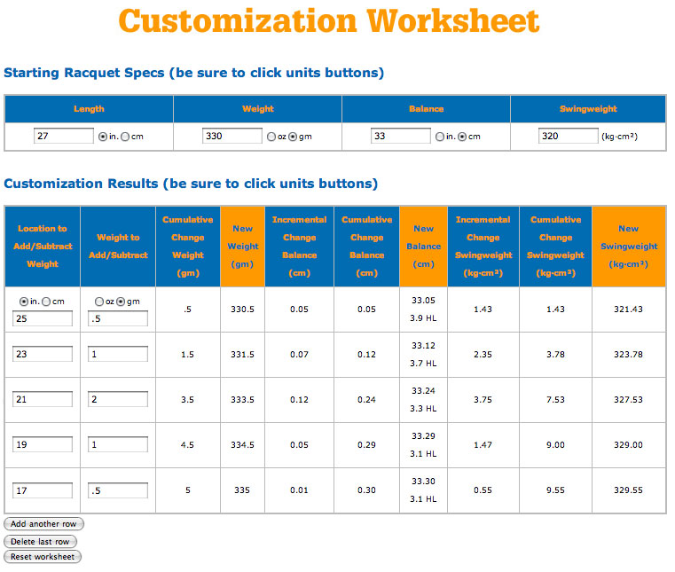Click the location field containing 23
This screenshot has height=572, width=675.
click(43, 354)
